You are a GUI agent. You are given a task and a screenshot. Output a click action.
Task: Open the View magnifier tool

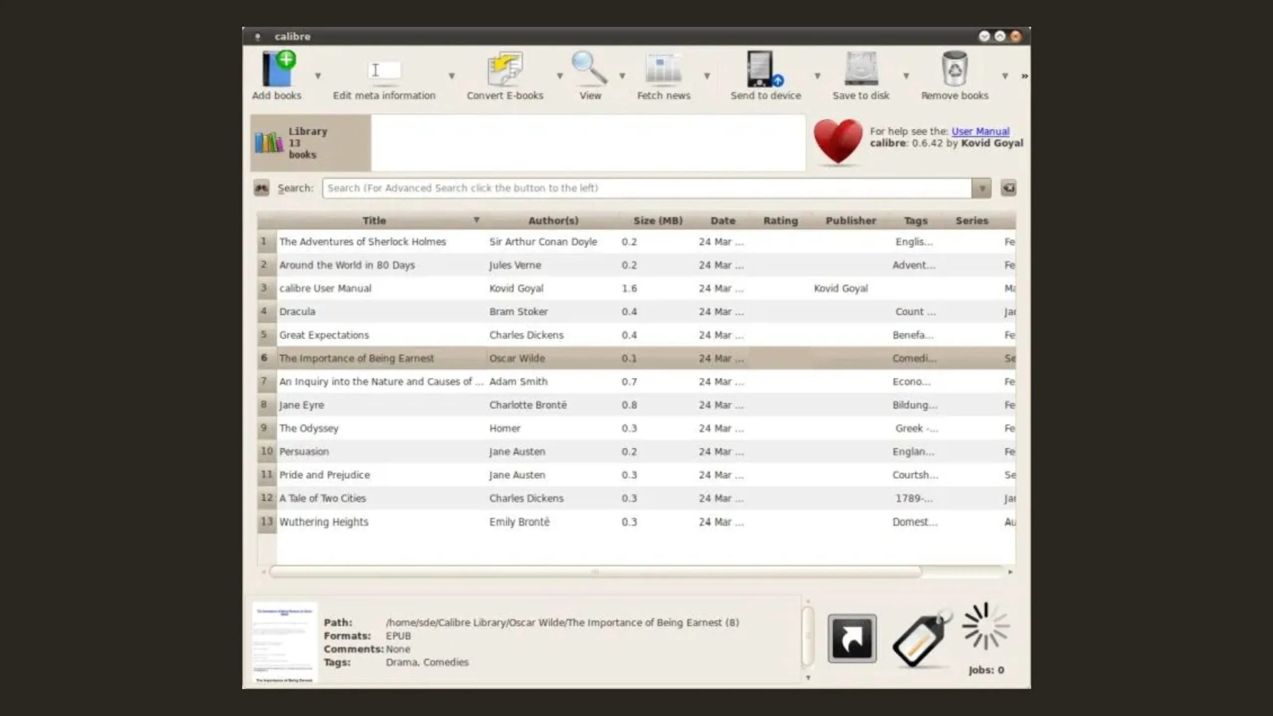point(589,68)
